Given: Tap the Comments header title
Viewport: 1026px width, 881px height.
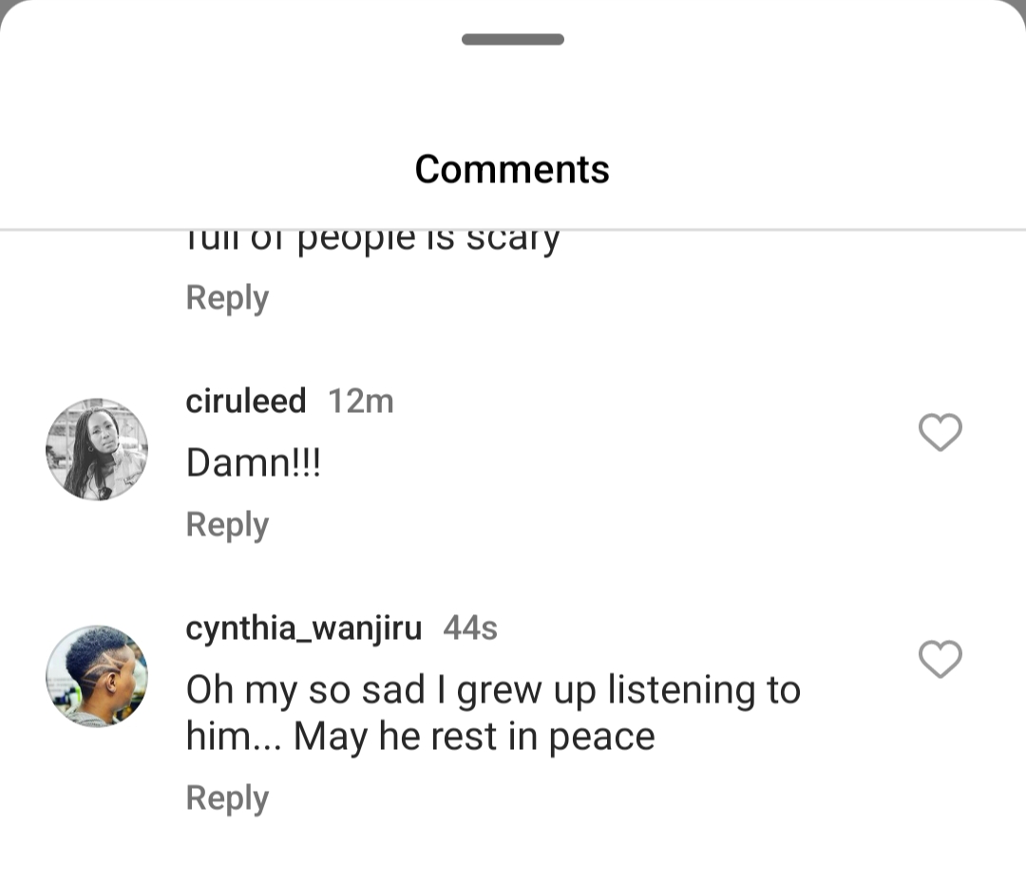Looking at the screenshot, I should click(x=512, y=169).
